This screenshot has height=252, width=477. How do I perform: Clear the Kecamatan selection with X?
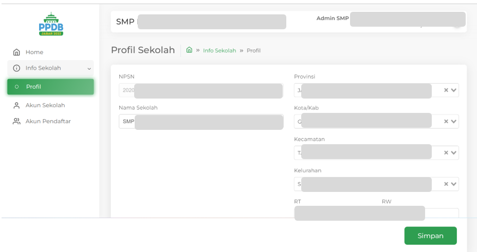[x=446, y=153]
